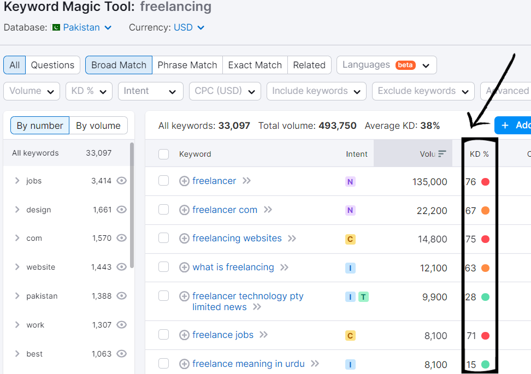Click the plus icon beside 'freelance meaning in urdu'
This screenshot has height=374, width=531.
point(185,364)
